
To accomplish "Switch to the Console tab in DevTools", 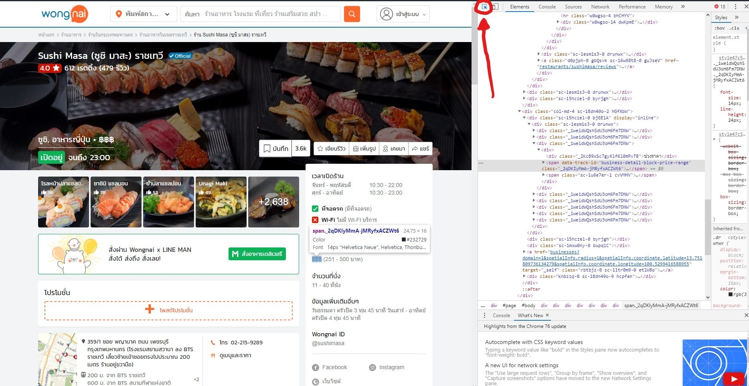I will point(547,7).
